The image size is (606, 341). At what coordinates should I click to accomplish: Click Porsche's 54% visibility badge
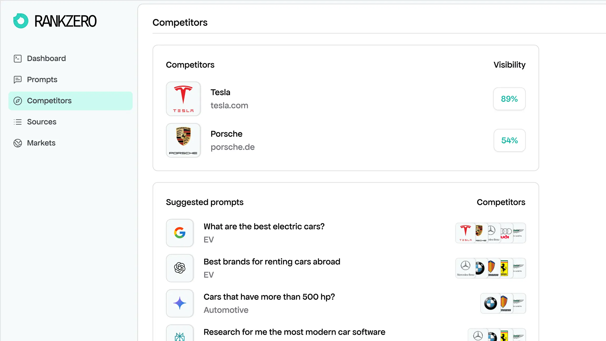click(509, 140)
